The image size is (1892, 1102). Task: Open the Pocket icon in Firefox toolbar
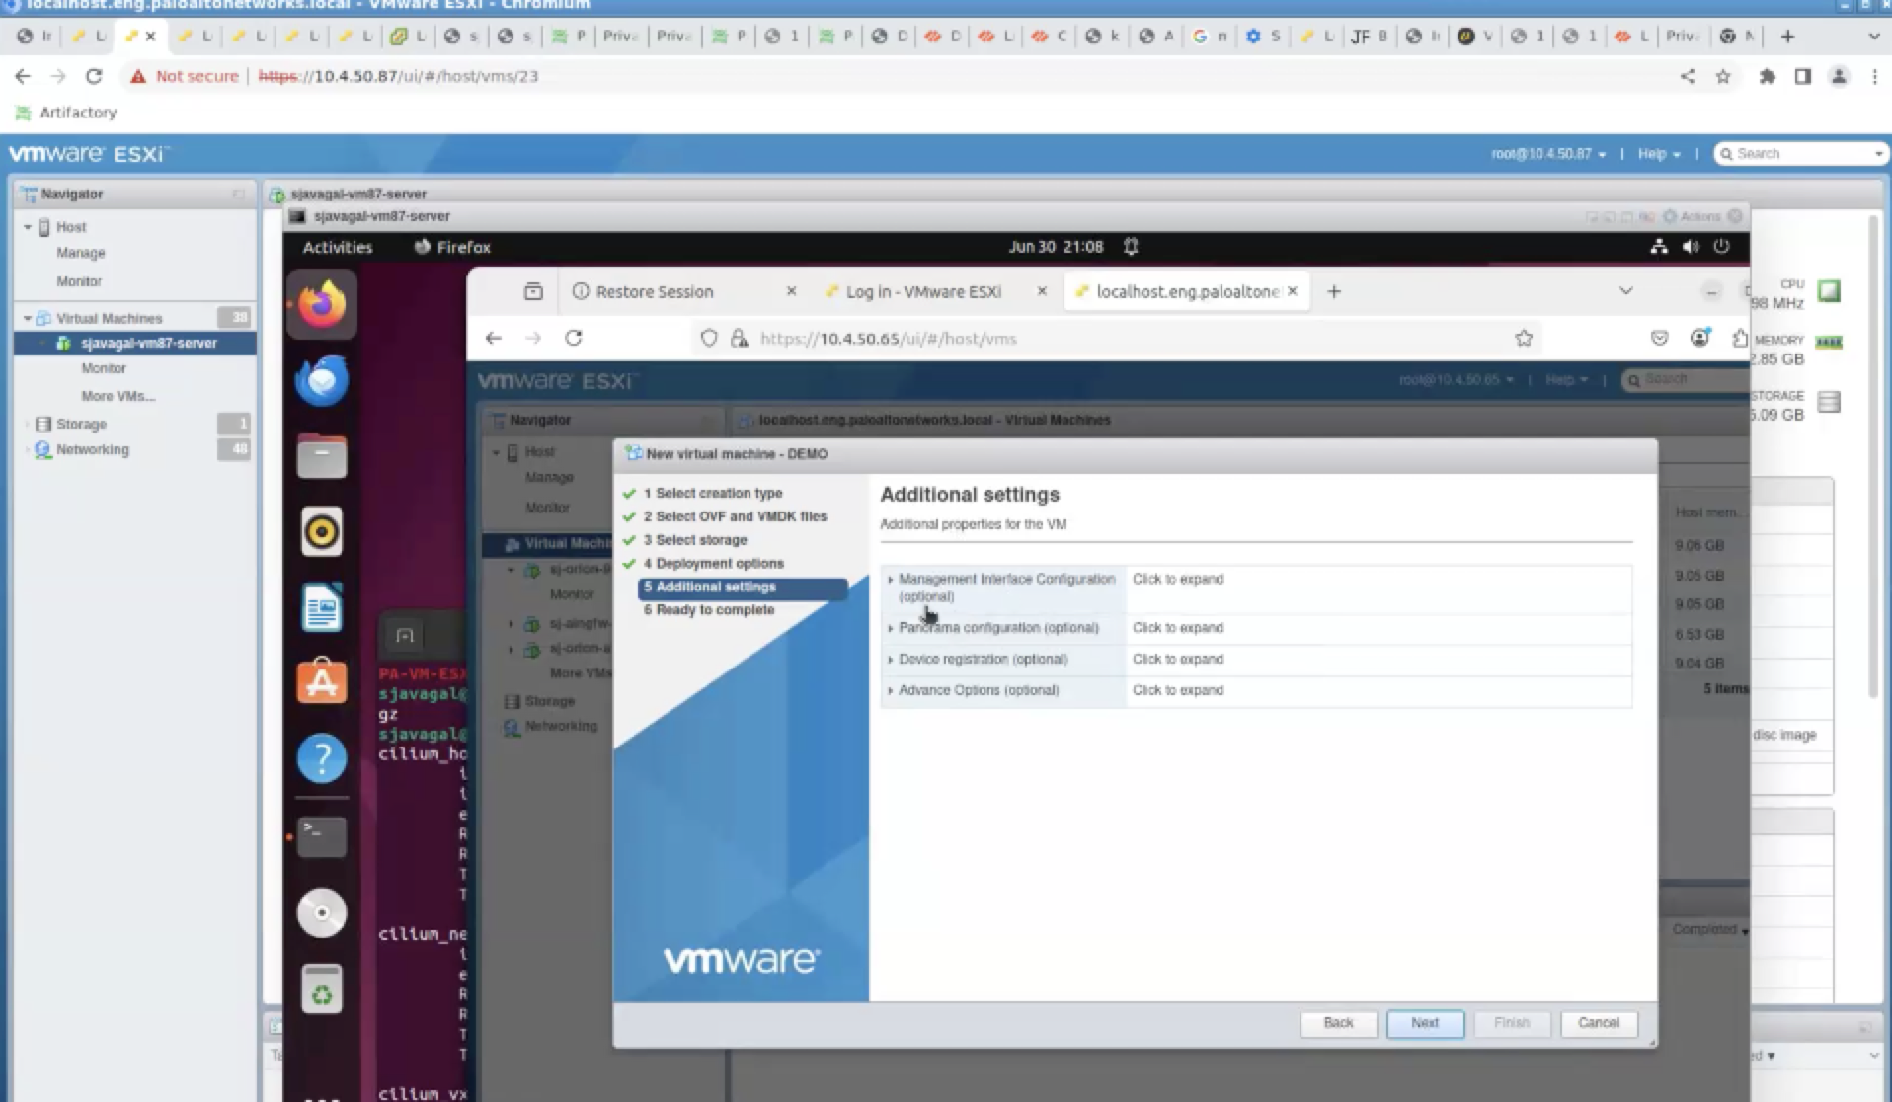(x=1660, y=338)
